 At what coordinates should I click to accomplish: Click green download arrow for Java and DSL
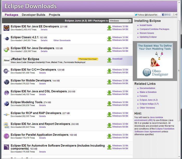click(x=109, y=93)
